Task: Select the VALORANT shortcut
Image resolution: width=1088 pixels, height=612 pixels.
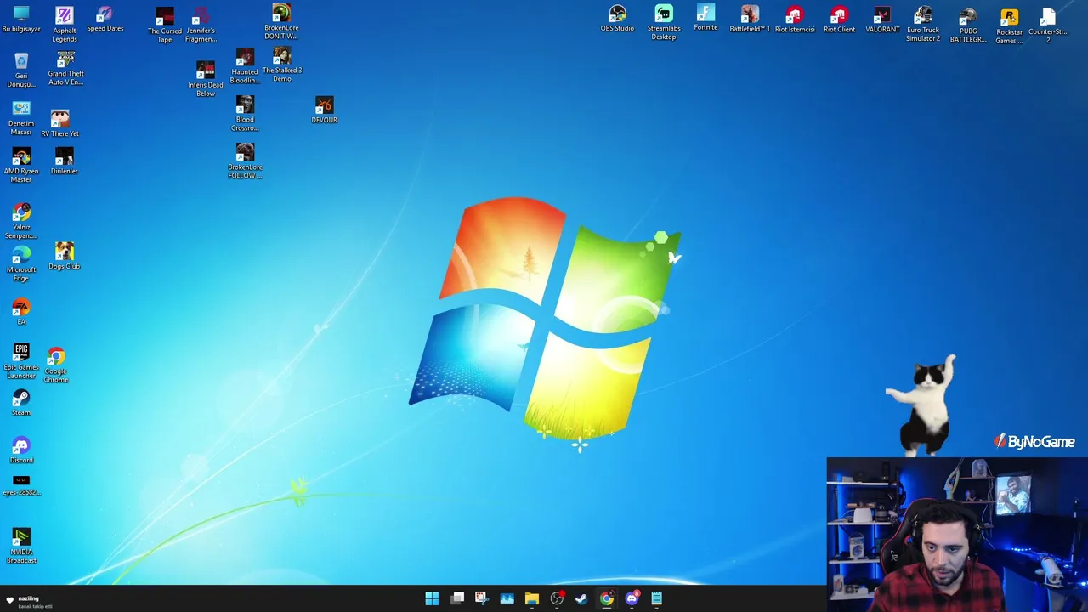Action: click(882, 20)
